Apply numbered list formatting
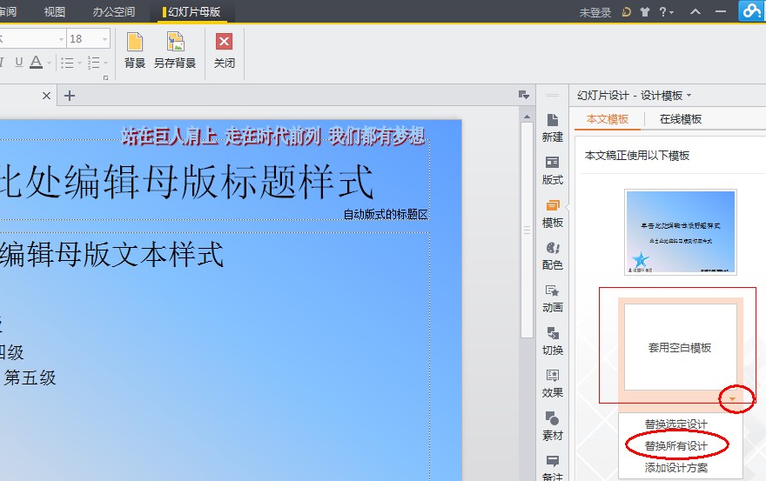Image resolution: width=766 pixels, height=481 pixels. [x=93, y=63]
